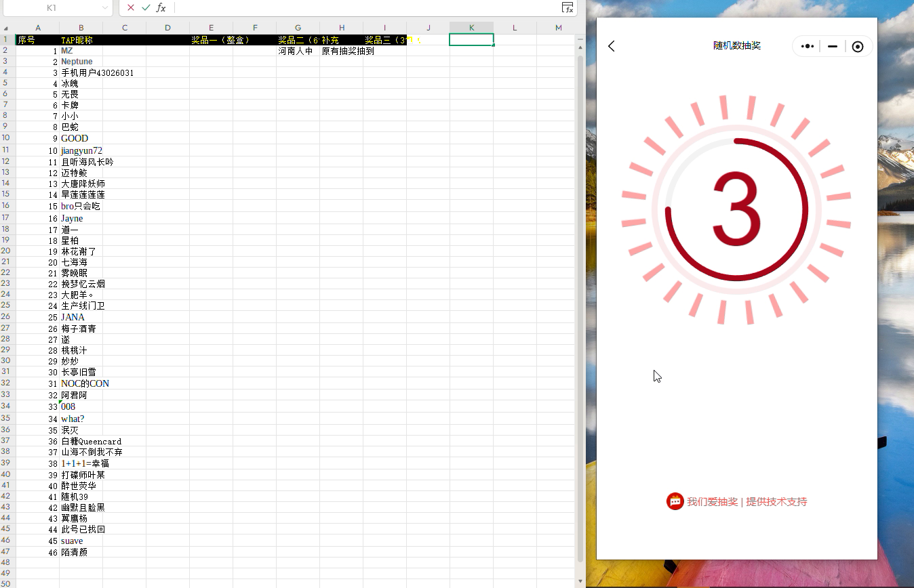Click the back arrow in lottery mini program
914x588 pixels.
(612, 46)
